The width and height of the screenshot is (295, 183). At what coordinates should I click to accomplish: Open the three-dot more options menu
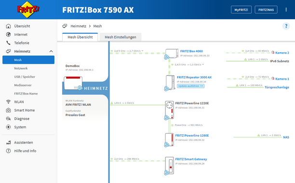click(286, 10)
